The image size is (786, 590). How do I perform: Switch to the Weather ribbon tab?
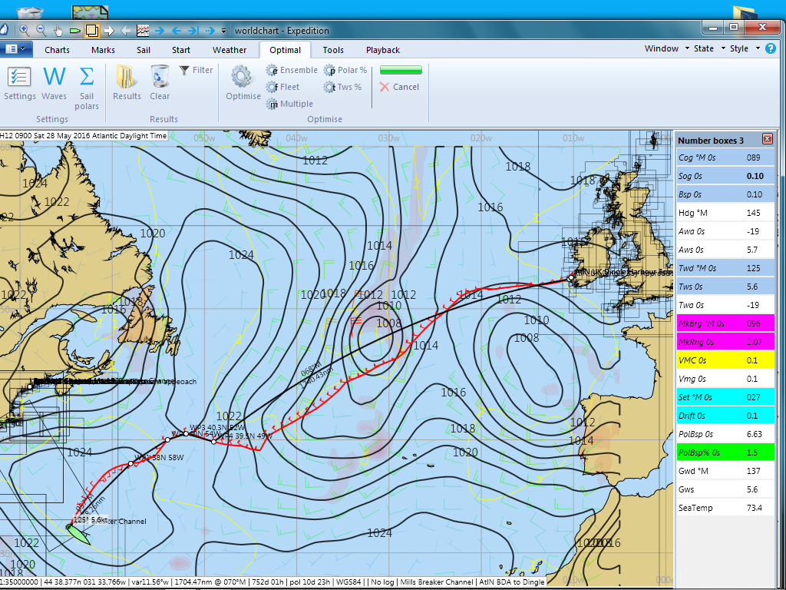click(230, 49)
